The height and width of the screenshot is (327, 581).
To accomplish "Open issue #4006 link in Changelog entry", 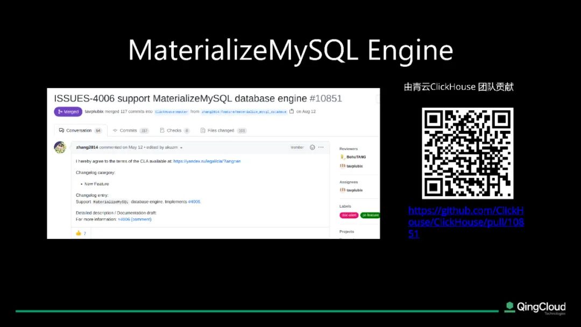I will coord(194,202).
